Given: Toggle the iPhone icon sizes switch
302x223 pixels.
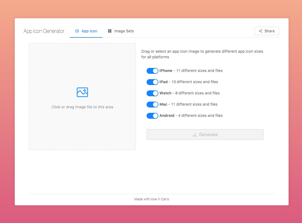Looking at the screenshot, I should 152,71.
